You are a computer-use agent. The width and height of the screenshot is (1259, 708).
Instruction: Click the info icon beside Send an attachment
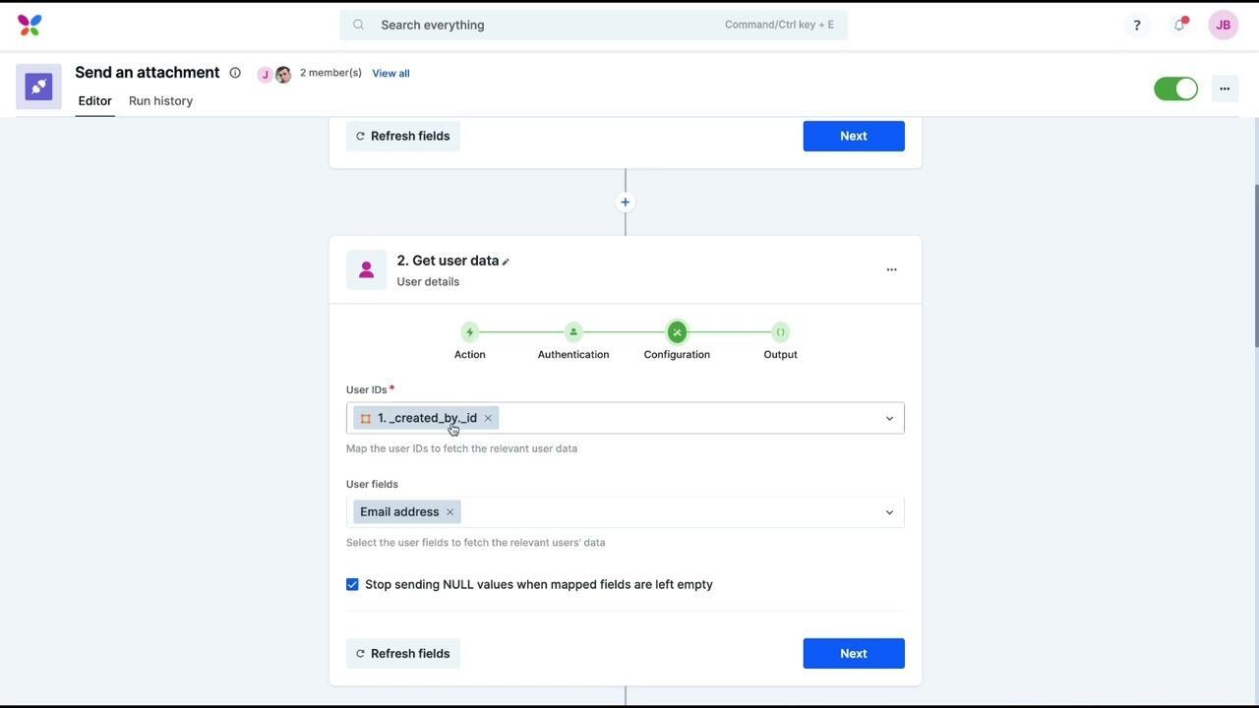coord(235,73)
